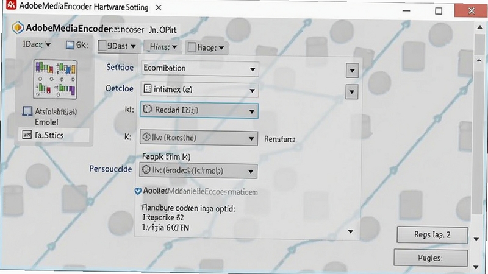This screenshot has width=488, height=274.
Task: Click the blue shield heart icon
Action: tap(138, 191)
